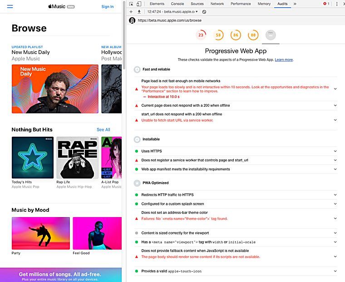Expand Content is sized correctly audit chevron
The width and height of the screenshot is (345, 282).
pyautogui.click(x=335, y=233)
